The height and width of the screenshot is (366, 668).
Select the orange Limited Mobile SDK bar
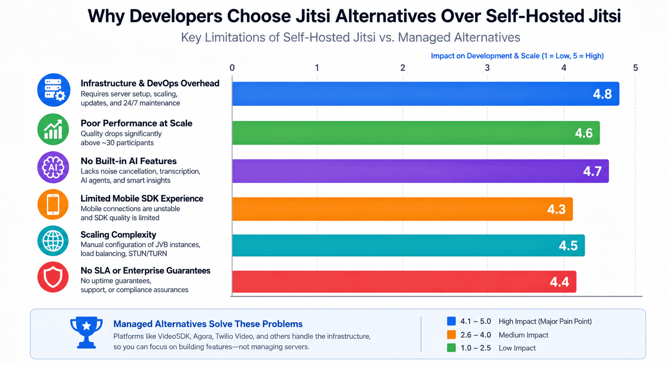(402, 209)
